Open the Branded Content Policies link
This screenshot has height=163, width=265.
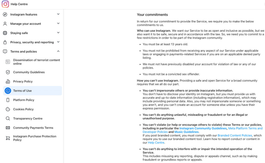235,135
